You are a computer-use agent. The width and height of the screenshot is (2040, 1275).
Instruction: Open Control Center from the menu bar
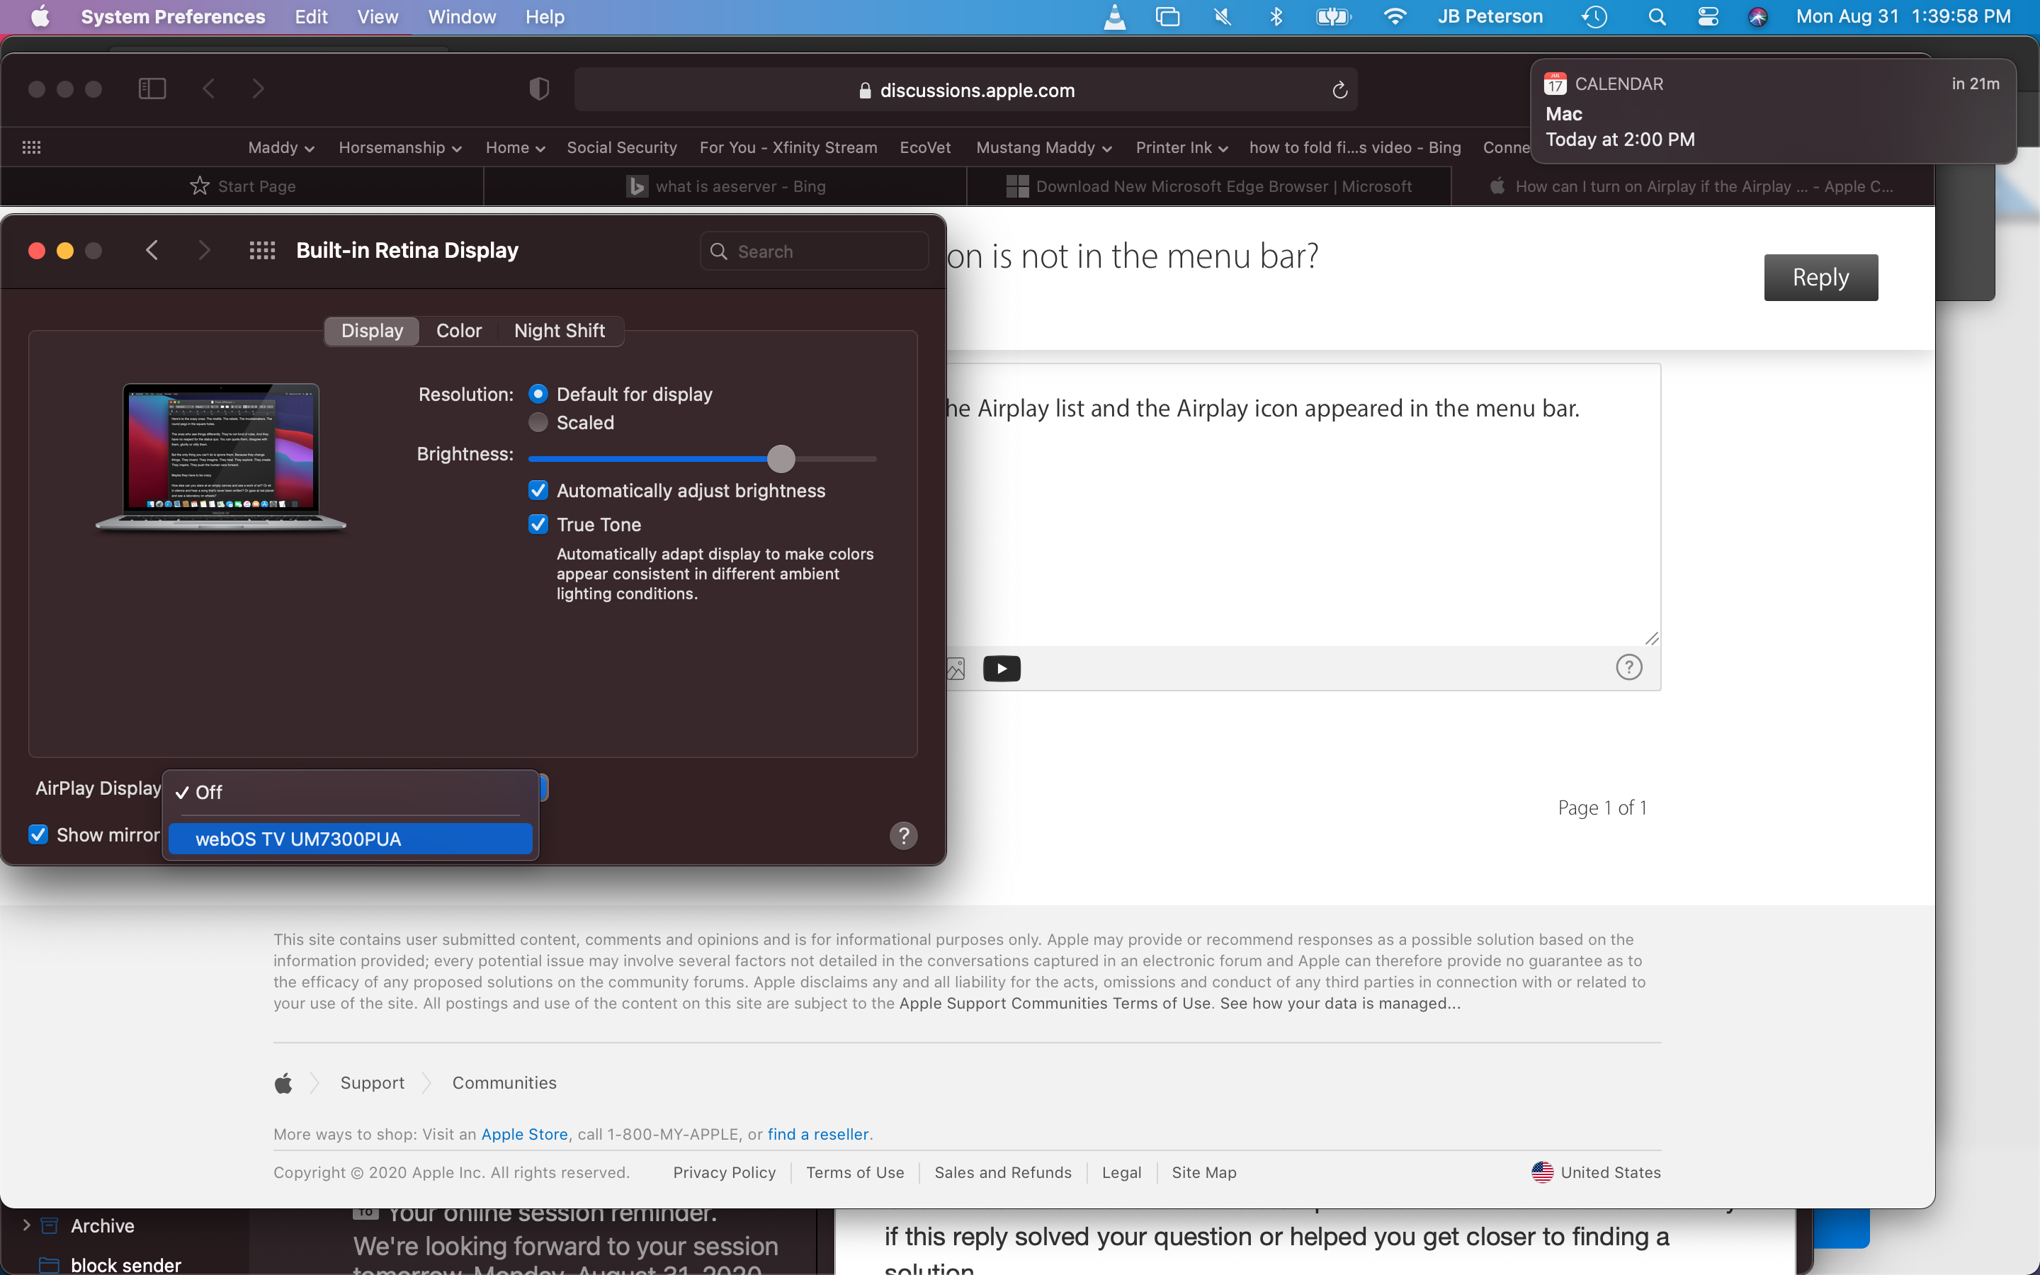coord(1708,17)
